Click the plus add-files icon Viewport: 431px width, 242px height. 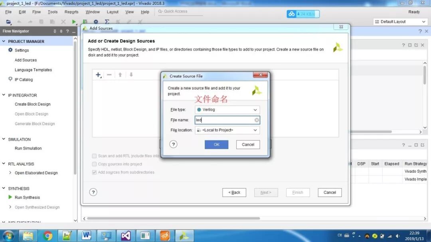[x=98, y=75]
